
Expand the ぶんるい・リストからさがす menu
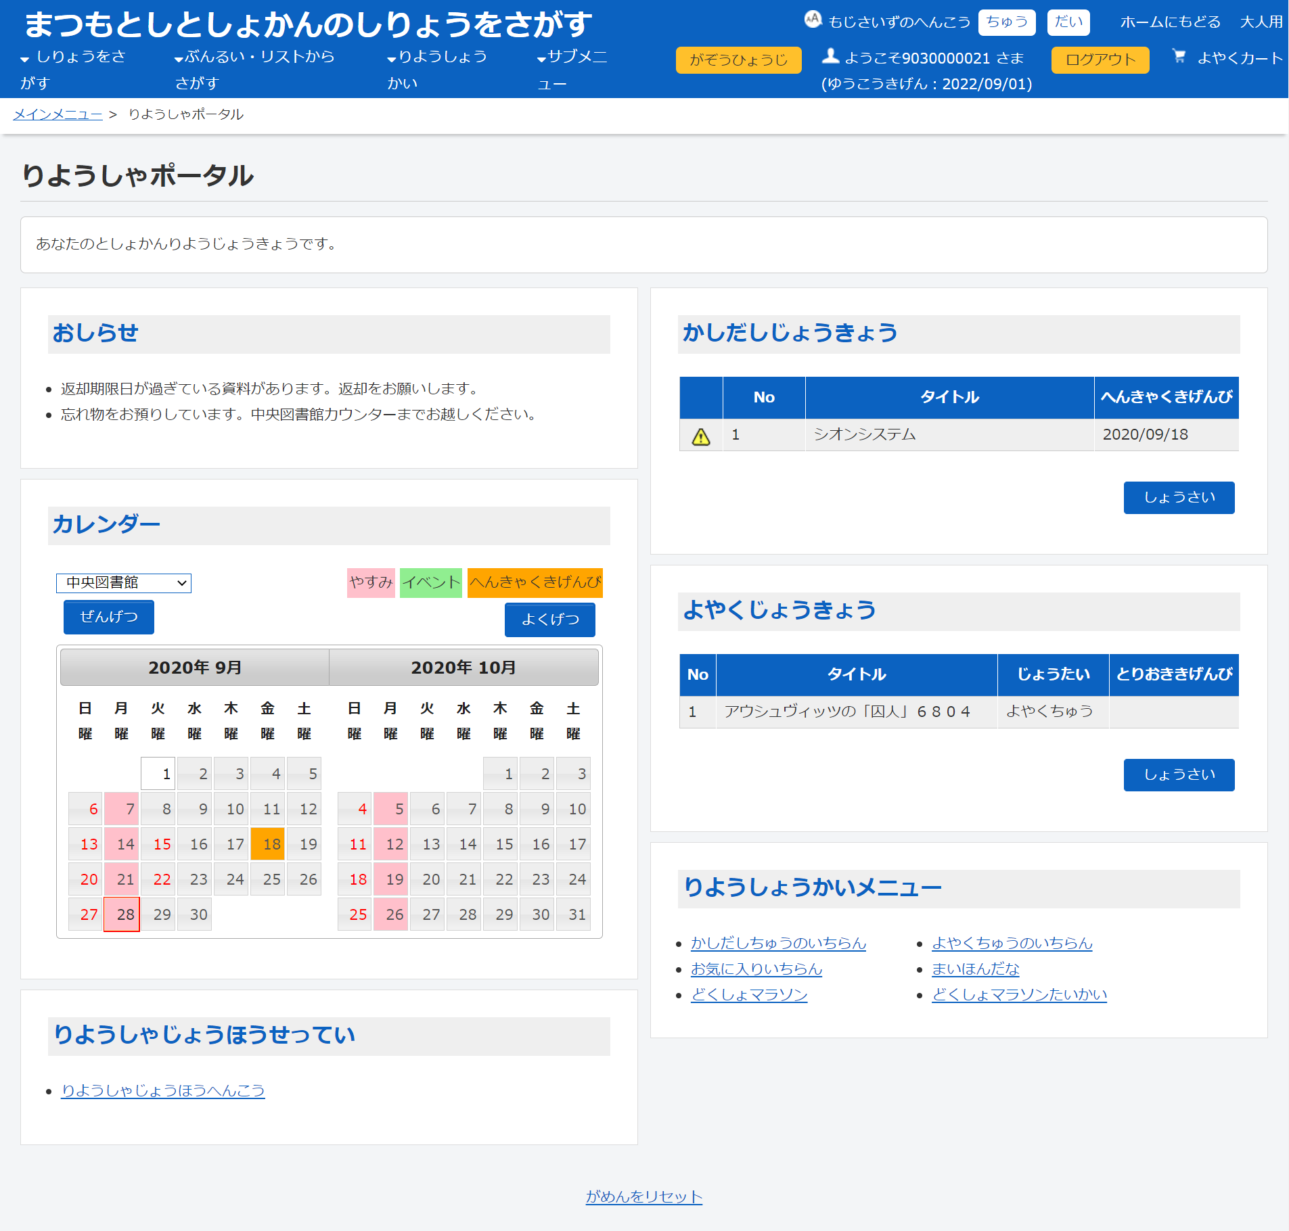pos(255,70)
